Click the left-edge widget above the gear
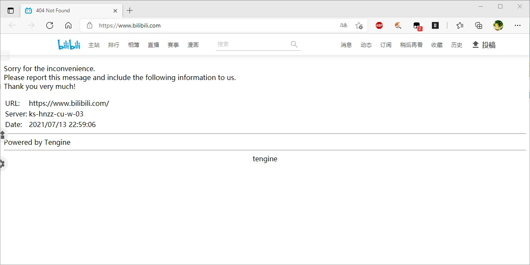This screenshot has height=265, width=530. (3, 135)
